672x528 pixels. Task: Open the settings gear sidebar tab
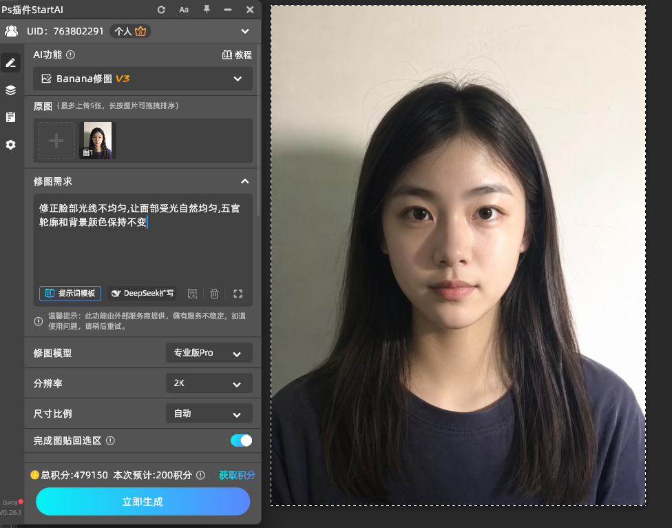(11, 145)
